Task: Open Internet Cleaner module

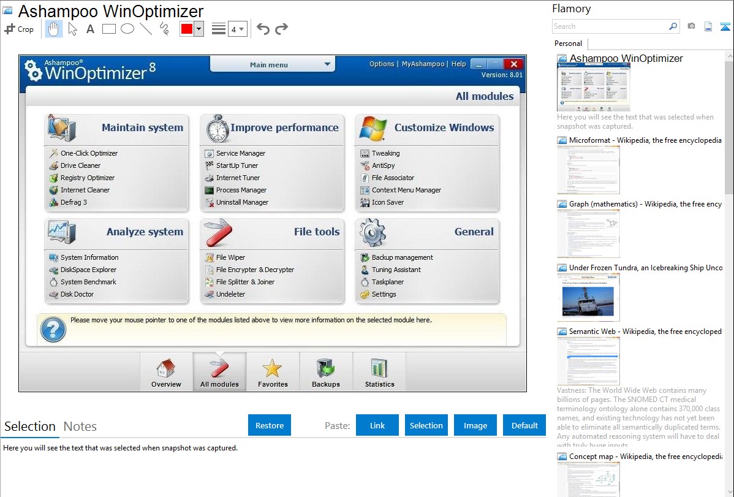Action: point(79,190)
